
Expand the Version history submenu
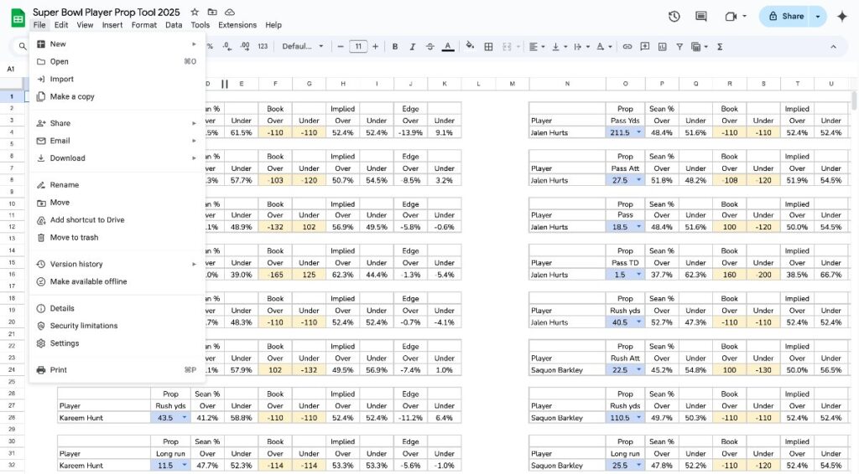[x=117, y=264]
